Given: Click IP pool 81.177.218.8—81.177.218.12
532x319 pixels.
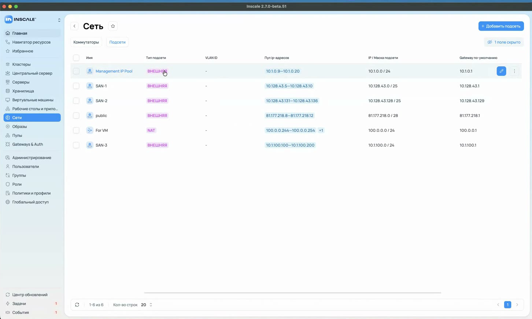Looking at the screenshot, I should (x=289, y=115).
